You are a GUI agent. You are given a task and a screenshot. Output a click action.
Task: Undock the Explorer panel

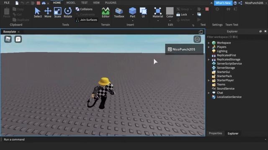260,31
